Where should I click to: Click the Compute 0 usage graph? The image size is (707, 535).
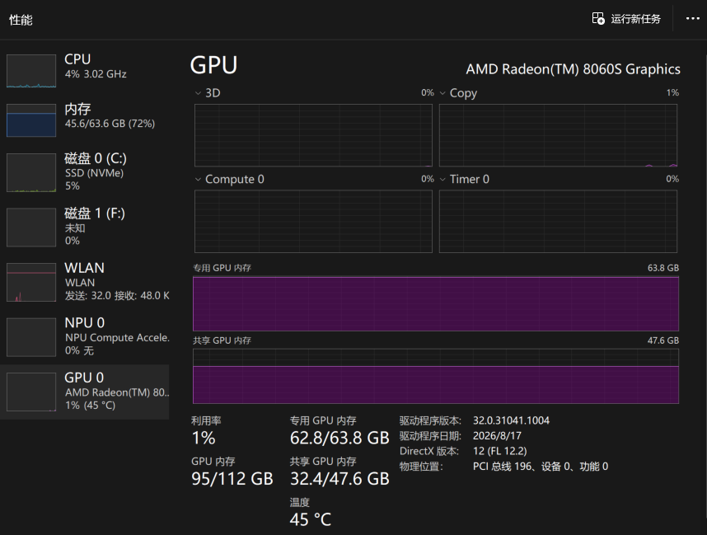313,222
